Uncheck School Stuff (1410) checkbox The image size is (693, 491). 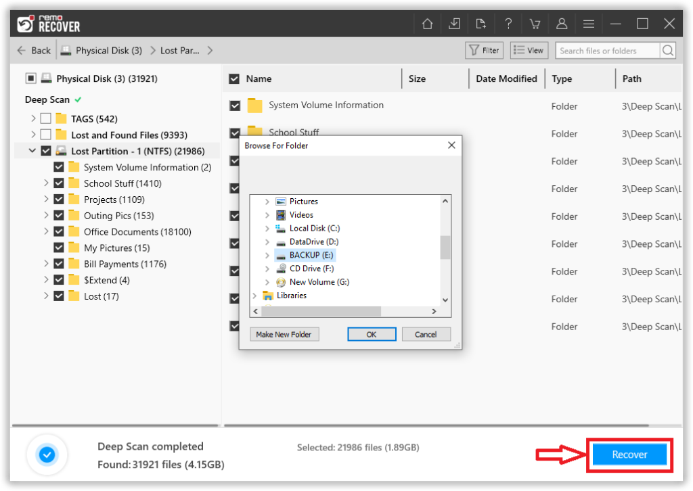coord(58,183)
